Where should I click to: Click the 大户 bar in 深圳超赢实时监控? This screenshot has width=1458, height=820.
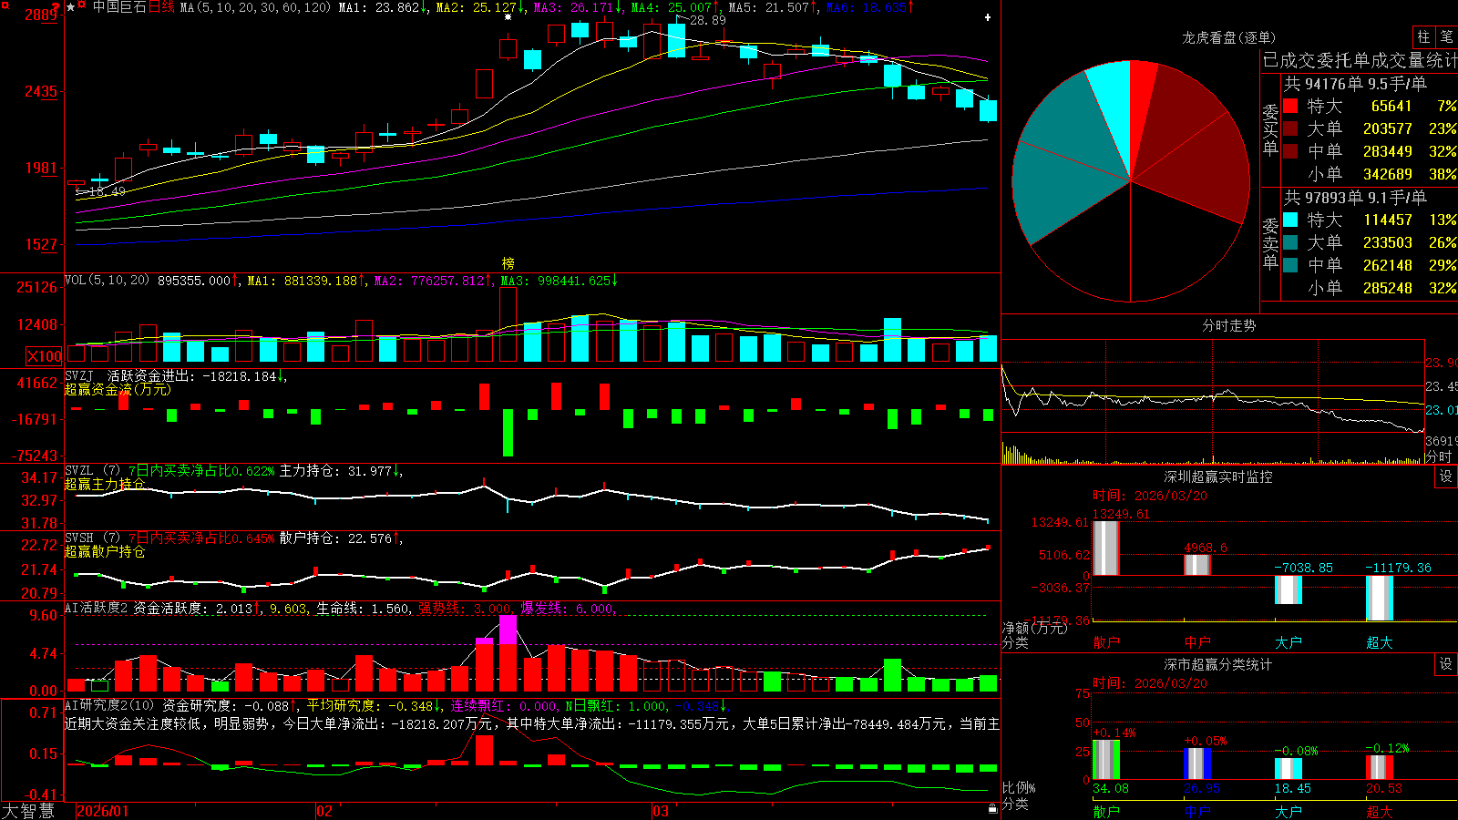point(1289,589)
